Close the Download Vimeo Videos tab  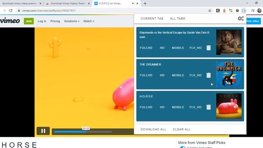click(89, 3)
